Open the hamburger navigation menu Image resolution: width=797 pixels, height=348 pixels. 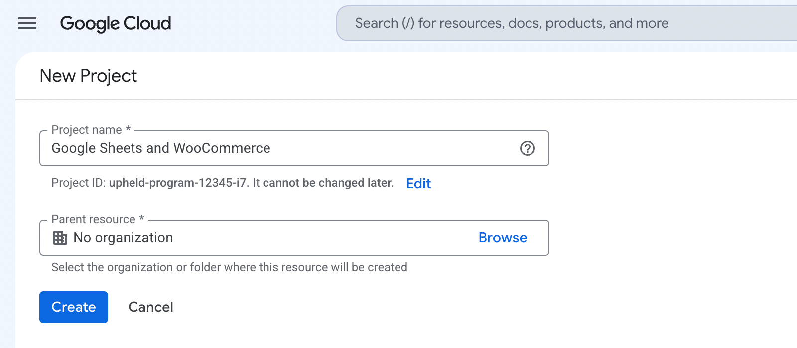[27, 23]
